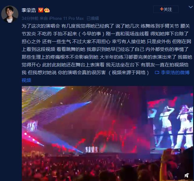Click the 视频来源于网络 text in the post
Viewport: 194px width, 181px height.
click(x=129, y=73)
